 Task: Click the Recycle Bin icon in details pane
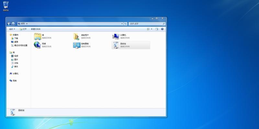12,112
